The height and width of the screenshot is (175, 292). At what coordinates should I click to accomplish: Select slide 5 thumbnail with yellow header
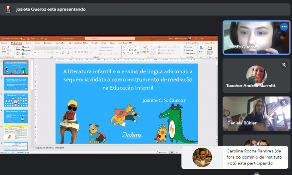[x=16, y=133]
